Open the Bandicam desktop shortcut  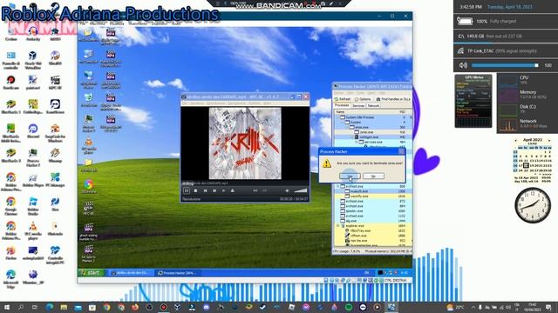[11, 83]
